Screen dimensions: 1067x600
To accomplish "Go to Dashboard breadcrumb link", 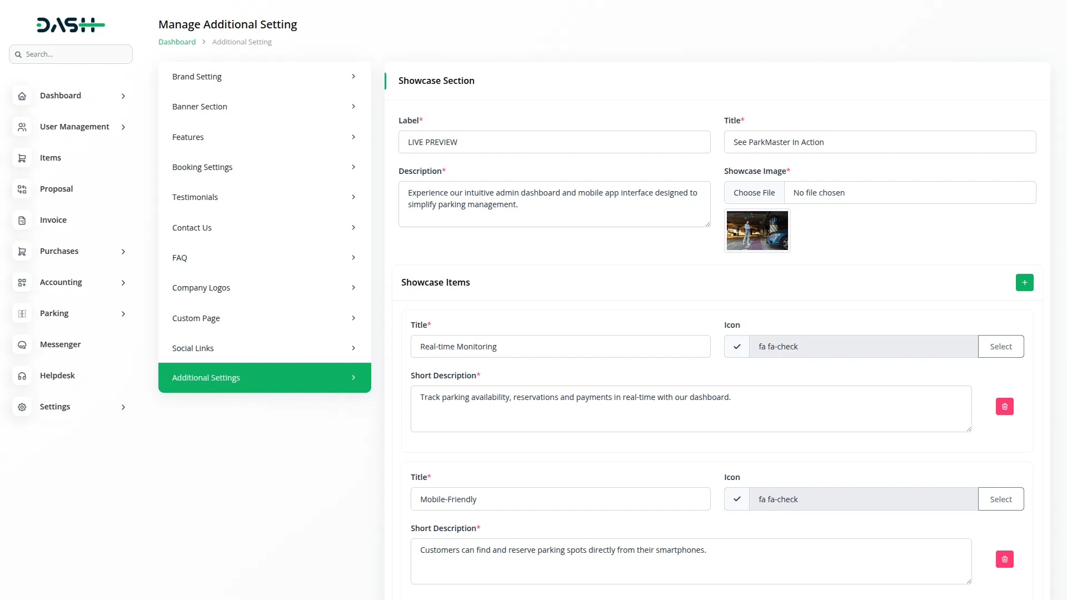I will pos(177,42).
